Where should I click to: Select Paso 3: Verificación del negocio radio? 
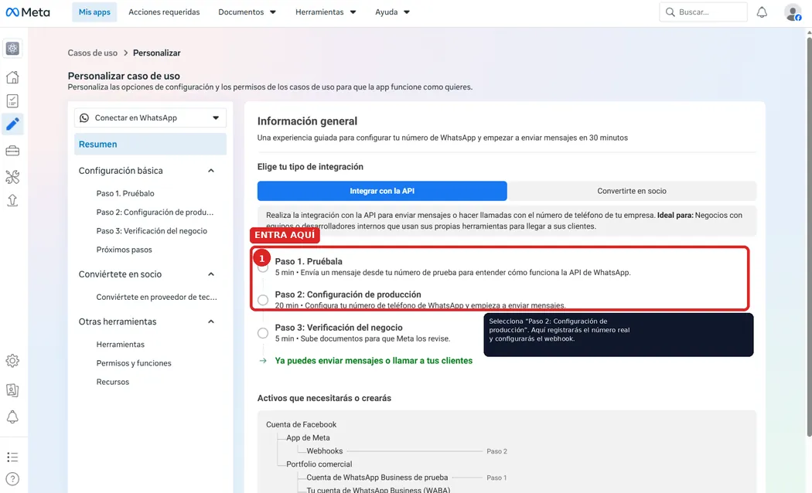coord(263,333)
